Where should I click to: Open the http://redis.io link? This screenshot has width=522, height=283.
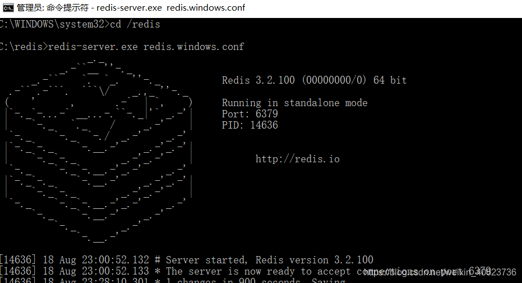click(x=297, y=159)
